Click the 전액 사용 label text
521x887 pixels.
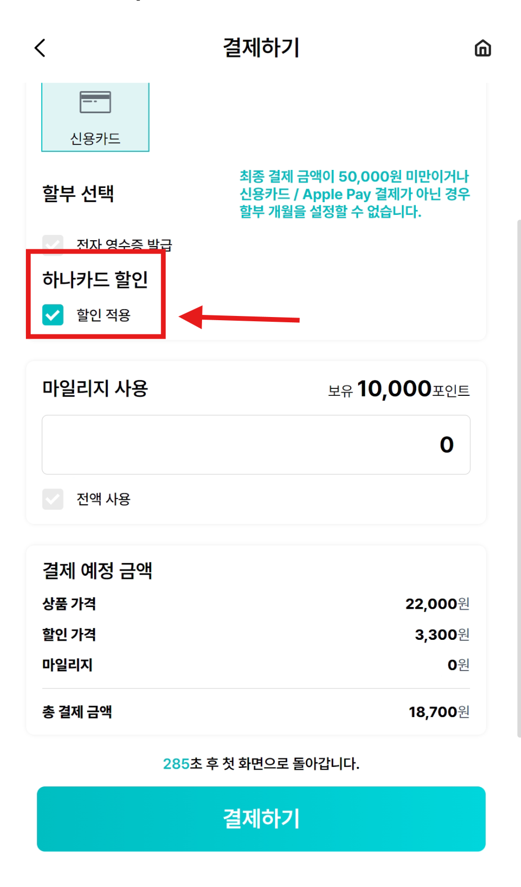point(104,499)
